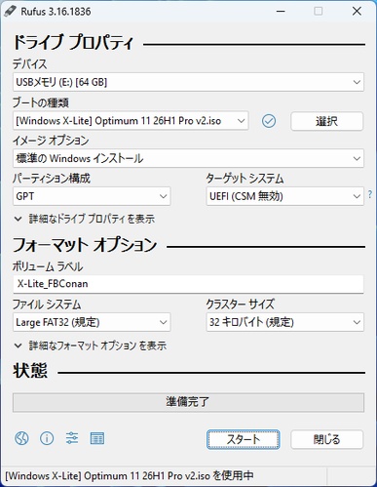Open the イメージ オプション dropdown
Screen dimensions: 377x487
tap(188, 158)
